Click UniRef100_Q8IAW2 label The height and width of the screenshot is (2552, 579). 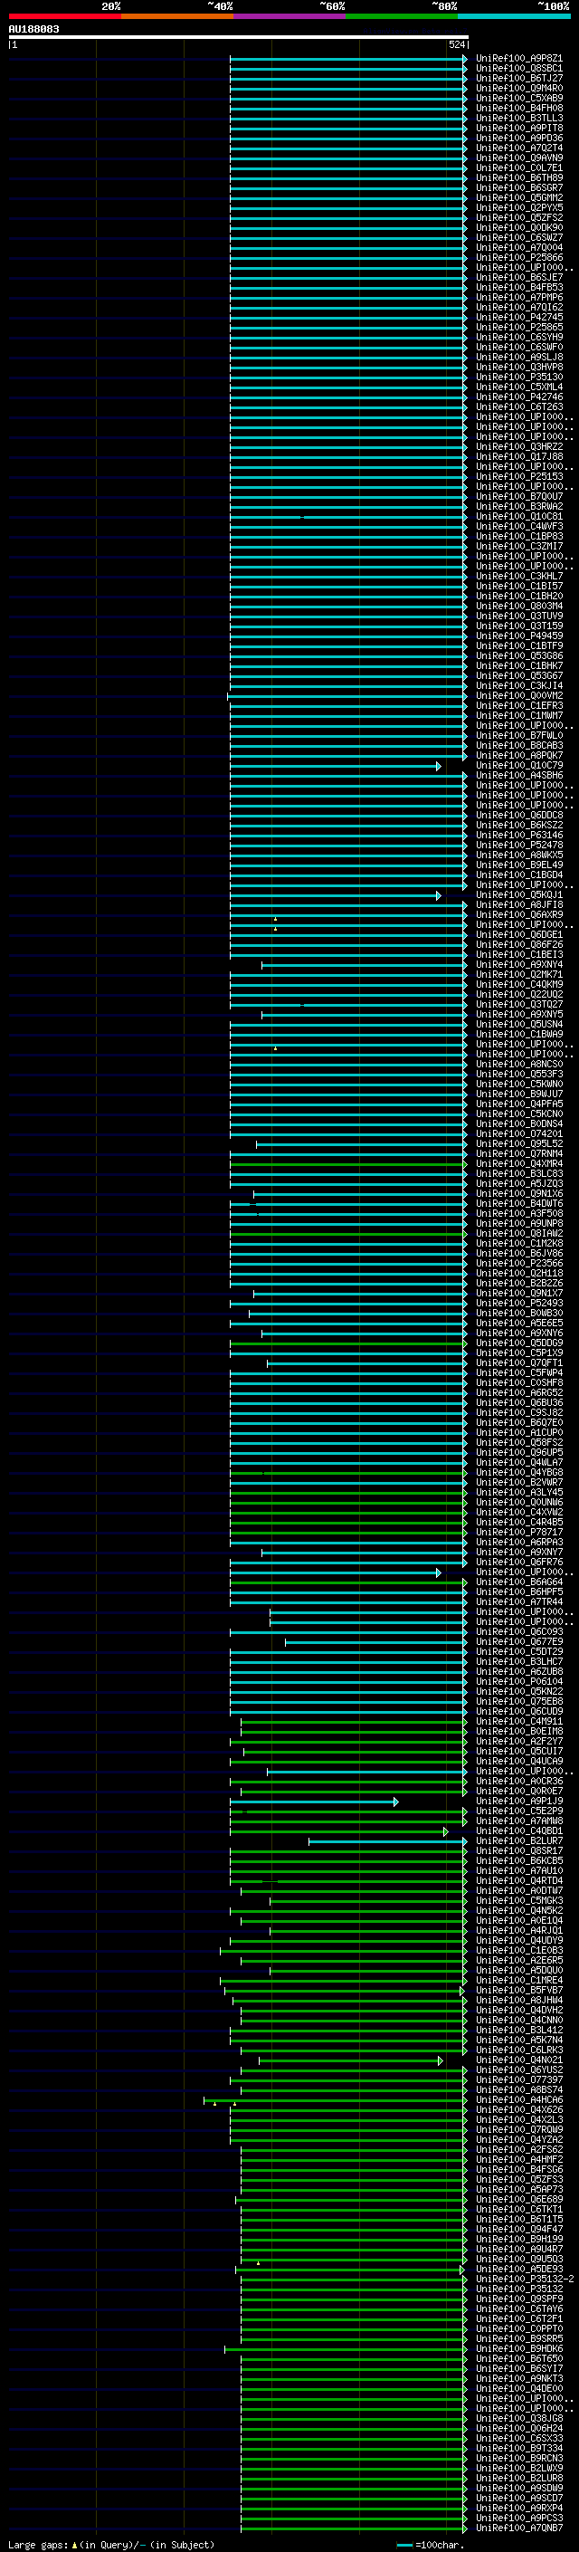[518, 1233]
